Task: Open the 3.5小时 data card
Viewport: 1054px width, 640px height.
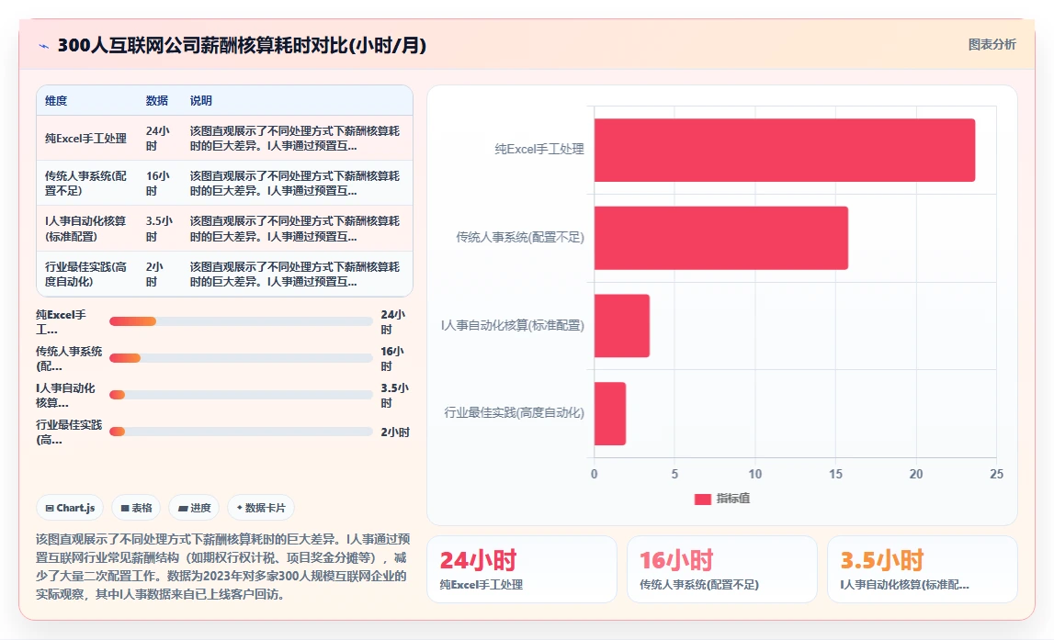Action: point(923,569)
